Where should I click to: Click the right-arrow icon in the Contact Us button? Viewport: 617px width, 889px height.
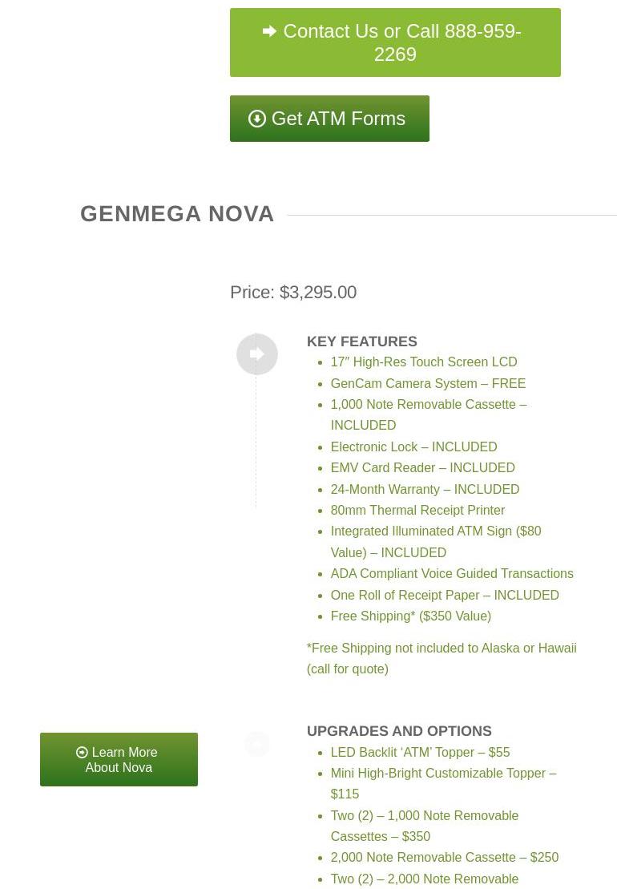pos(270,31)
